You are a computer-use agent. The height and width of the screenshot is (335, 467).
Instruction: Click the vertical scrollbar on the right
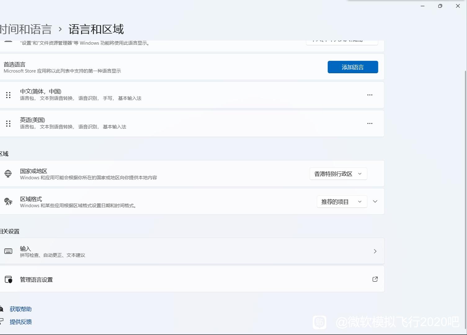[465, 200]
